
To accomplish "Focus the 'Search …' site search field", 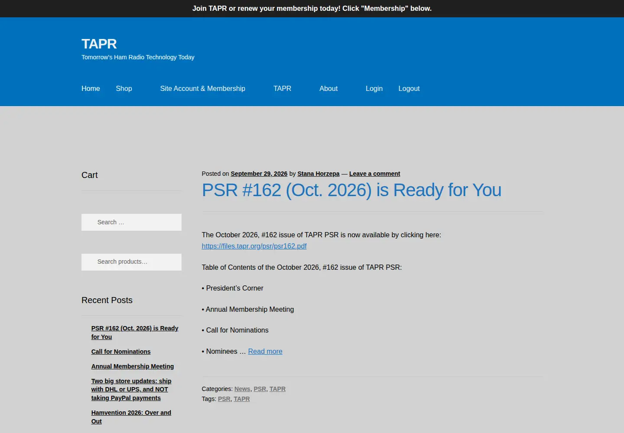I will click(131, 222).
